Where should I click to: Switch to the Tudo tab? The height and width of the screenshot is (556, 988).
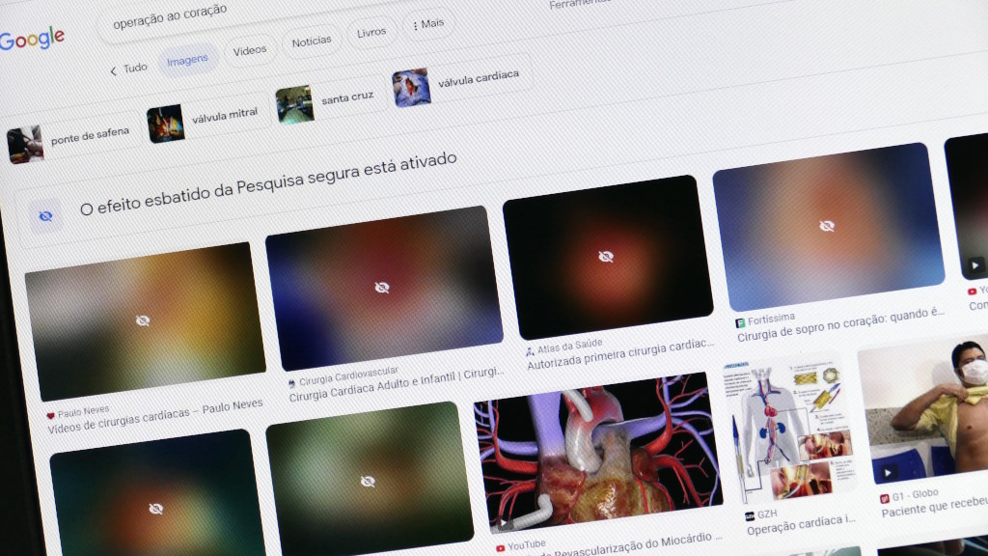pyautogui.click(x=135, y=68)
